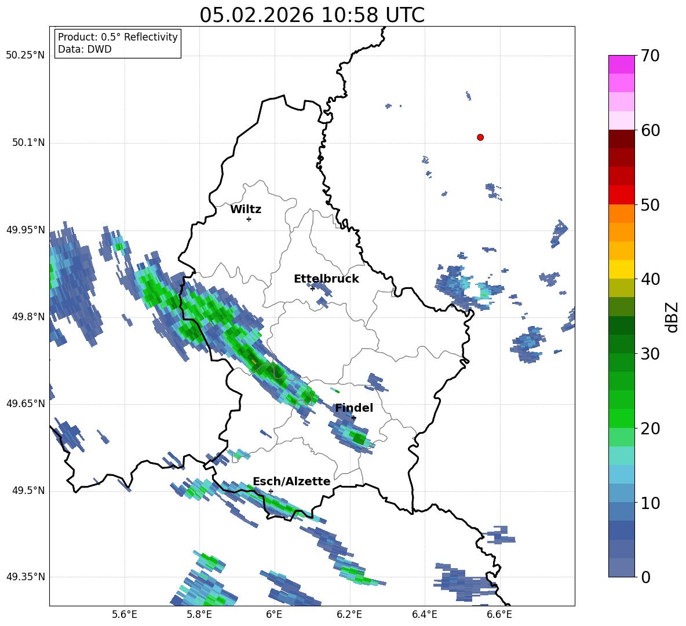The height and width of the screenshot is (626, 686).
Task: Click the 49.95°N latitude label
Action: pos(25,229)
